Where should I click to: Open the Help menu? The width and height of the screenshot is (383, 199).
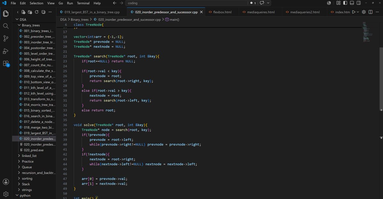pyautogui.click(x=97, y=3)
